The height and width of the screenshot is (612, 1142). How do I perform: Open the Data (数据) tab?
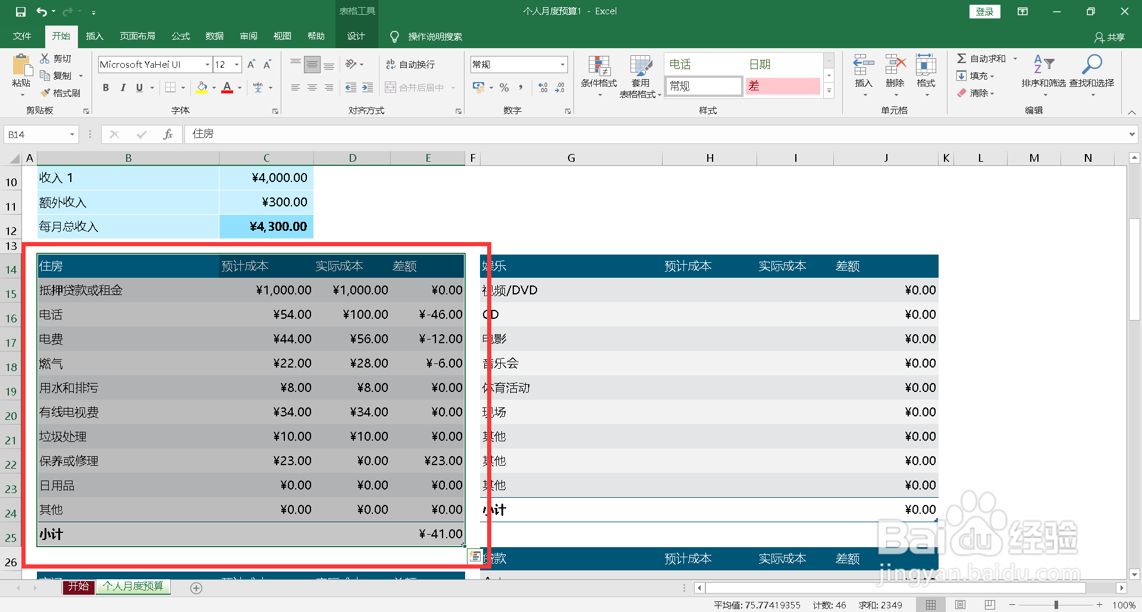pos(215,36)
